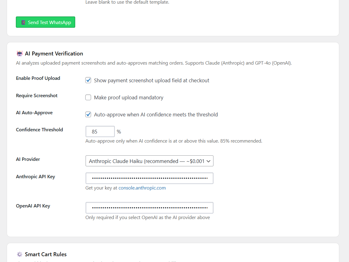Focus the Confidence Threshold percentage field
This screenshot has height=262, width=349.
100,132
